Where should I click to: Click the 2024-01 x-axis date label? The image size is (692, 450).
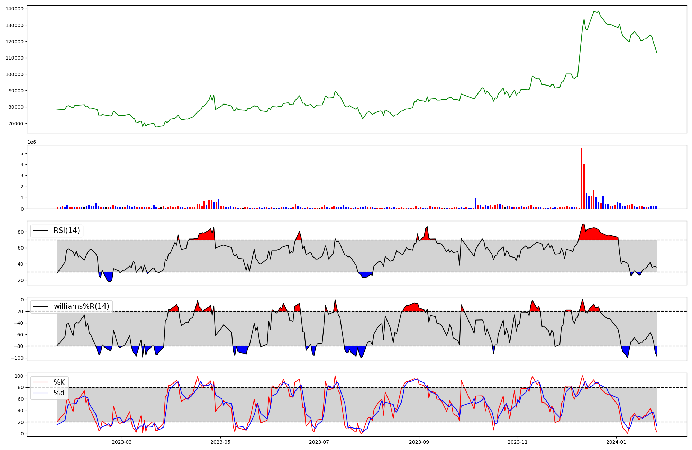[616, 442]
